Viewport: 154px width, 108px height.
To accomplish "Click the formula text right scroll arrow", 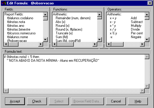I will [142, 91].
